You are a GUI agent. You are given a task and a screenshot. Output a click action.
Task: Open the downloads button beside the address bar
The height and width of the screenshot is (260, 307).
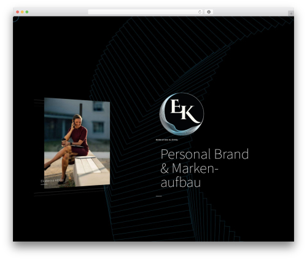[209, 12]
